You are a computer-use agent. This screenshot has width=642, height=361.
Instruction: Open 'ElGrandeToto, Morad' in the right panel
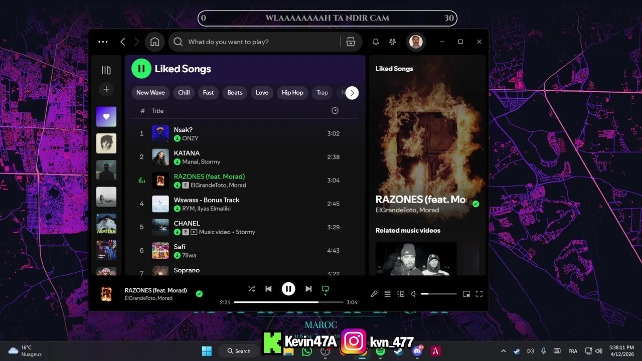tap(407, 210)
